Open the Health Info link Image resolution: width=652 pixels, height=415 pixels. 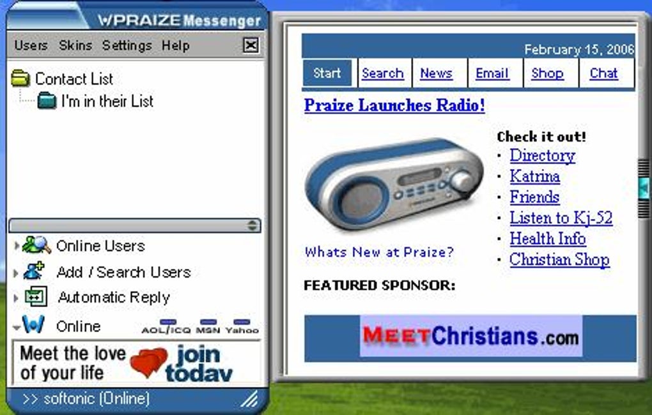(548, 238)
